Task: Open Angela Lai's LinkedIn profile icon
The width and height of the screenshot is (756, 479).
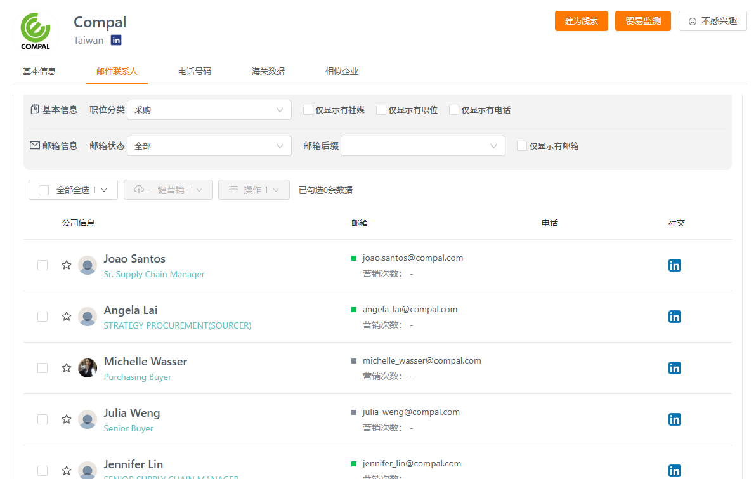Action: coord(675,317)
